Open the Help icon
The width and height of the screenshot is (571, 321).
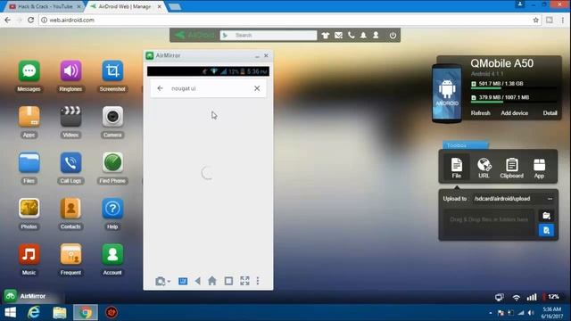(x=112, y=209)
